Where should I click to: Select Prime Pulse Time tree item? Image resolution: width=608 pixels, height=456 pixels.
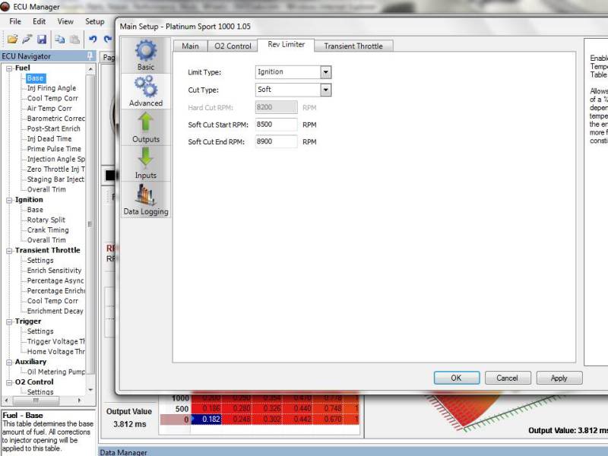tap(54, 149)
